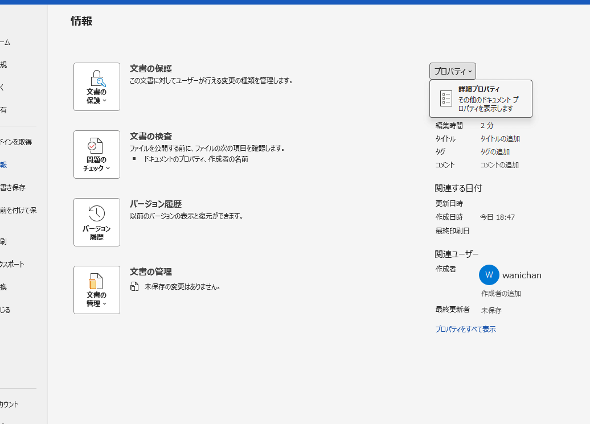Click the バージョン履歴 version history button
The width and height of the screenshot is (590, 424).
pos(97,222)
